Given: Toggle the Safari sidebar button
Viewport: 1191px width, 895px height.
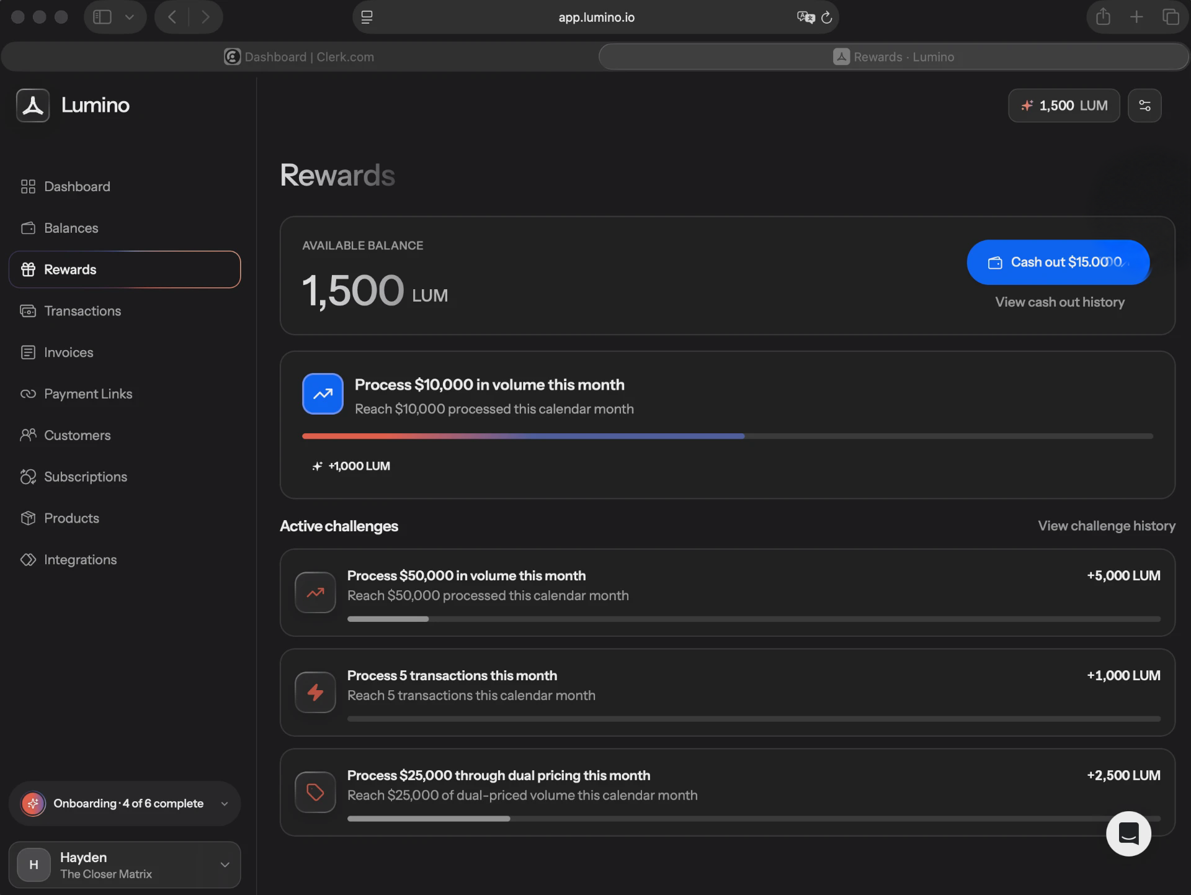Looking at the screenshot, I should pos(102,17).
